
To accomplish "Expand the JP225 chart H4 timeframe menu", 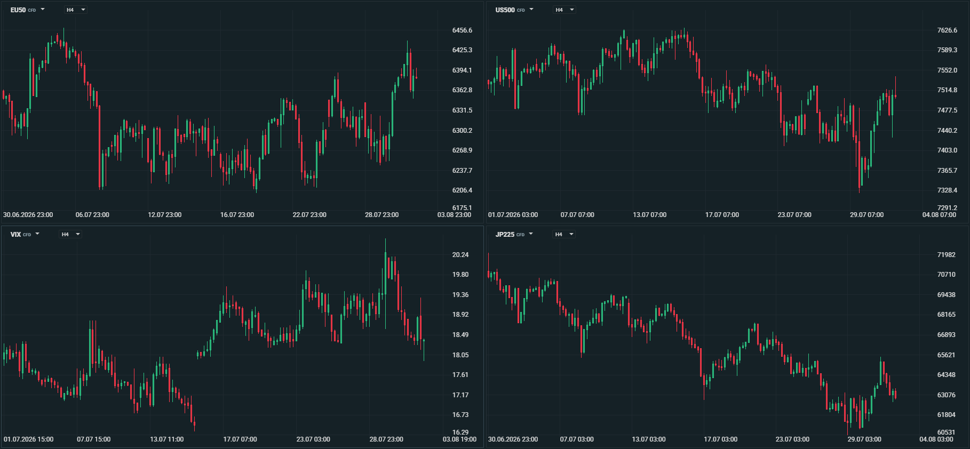I will pos(564,234).
